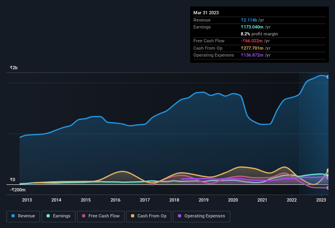Viewport: 335px width, 228px height.
Task: Click the 2023 x-axis label
Action: [x=321, y=200]
